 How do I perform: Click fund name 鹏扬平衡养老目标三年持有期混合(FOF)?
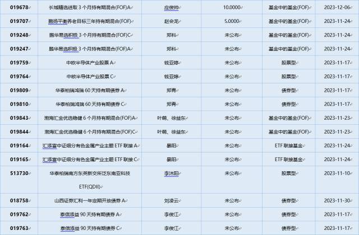click(x=90, y=21)
